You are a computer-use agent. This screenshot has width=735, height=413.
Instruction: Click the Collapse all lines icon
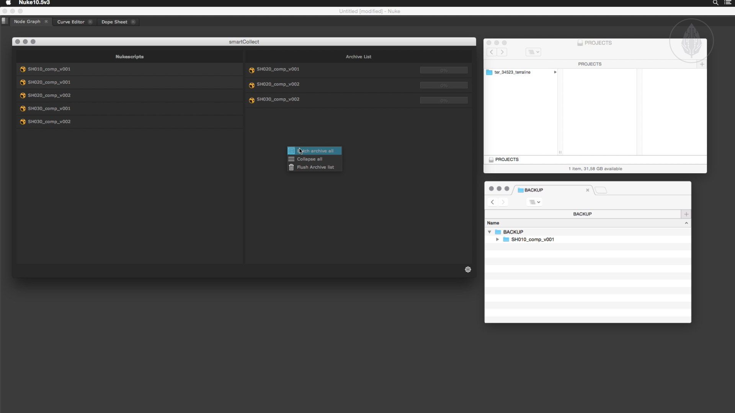click(x=291, y=159)
